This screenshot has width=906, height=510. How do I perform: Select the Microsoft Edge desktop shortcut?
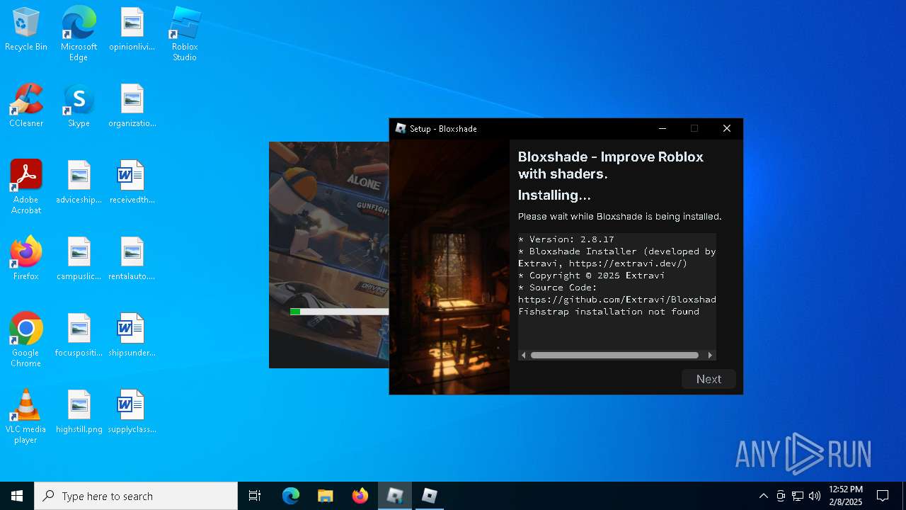point(79,33)
